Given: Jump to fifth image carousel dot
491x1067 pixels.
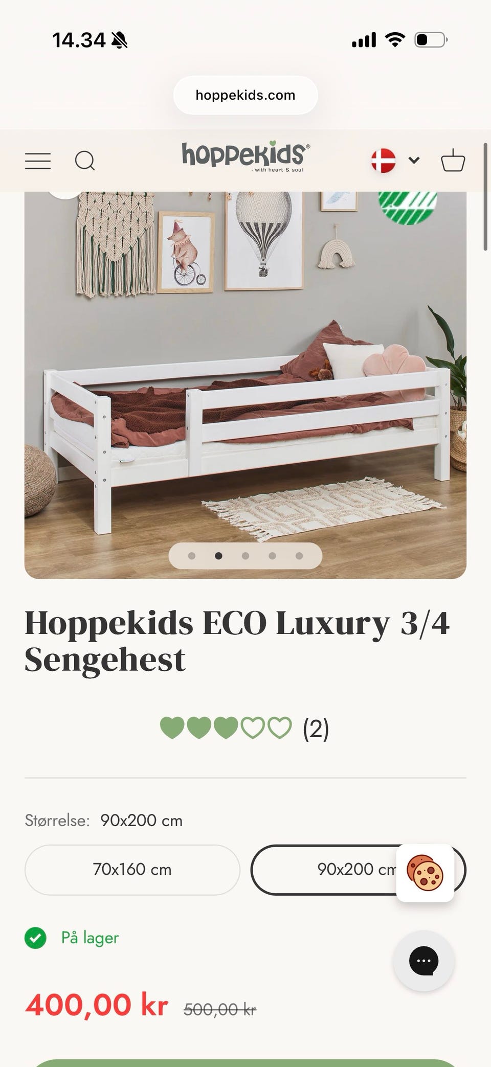Looking at the screenshot, I should tap(299, 556).
